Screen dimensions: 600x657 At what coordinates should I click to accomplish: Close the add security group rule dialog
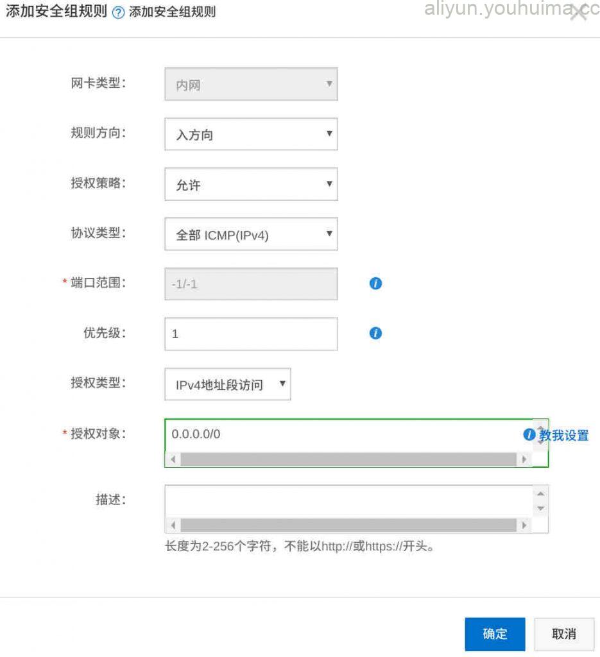click(x=579, y=12)
